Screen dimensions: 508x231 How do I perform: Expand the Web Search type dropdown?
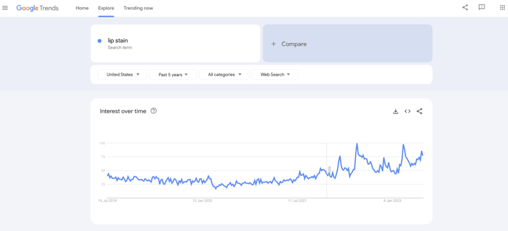pos(275,74)
